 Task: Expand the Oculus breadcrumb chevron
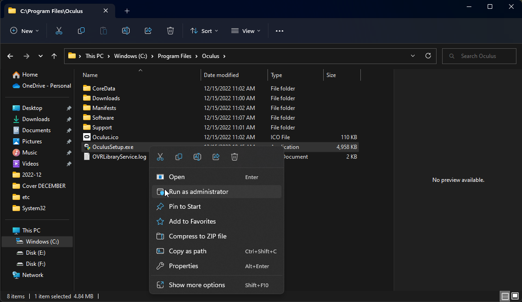click(224, 56)
